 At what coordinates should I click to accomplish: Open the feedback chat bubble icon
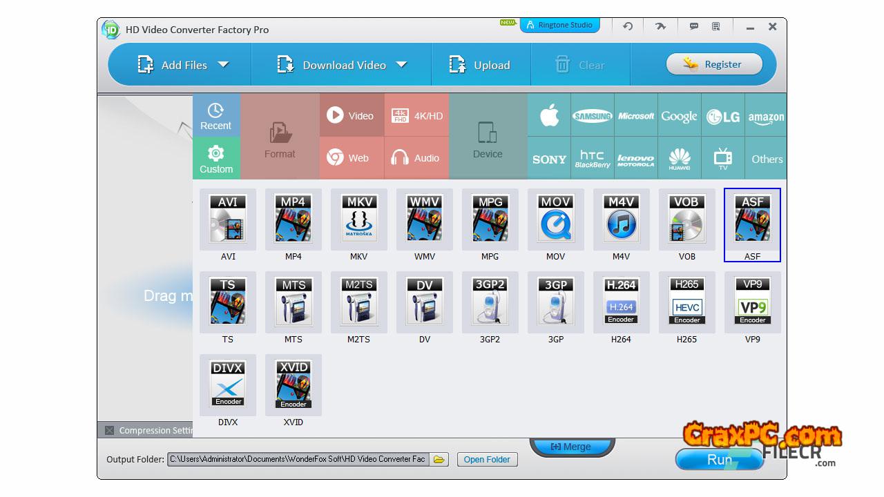(694, 26)
